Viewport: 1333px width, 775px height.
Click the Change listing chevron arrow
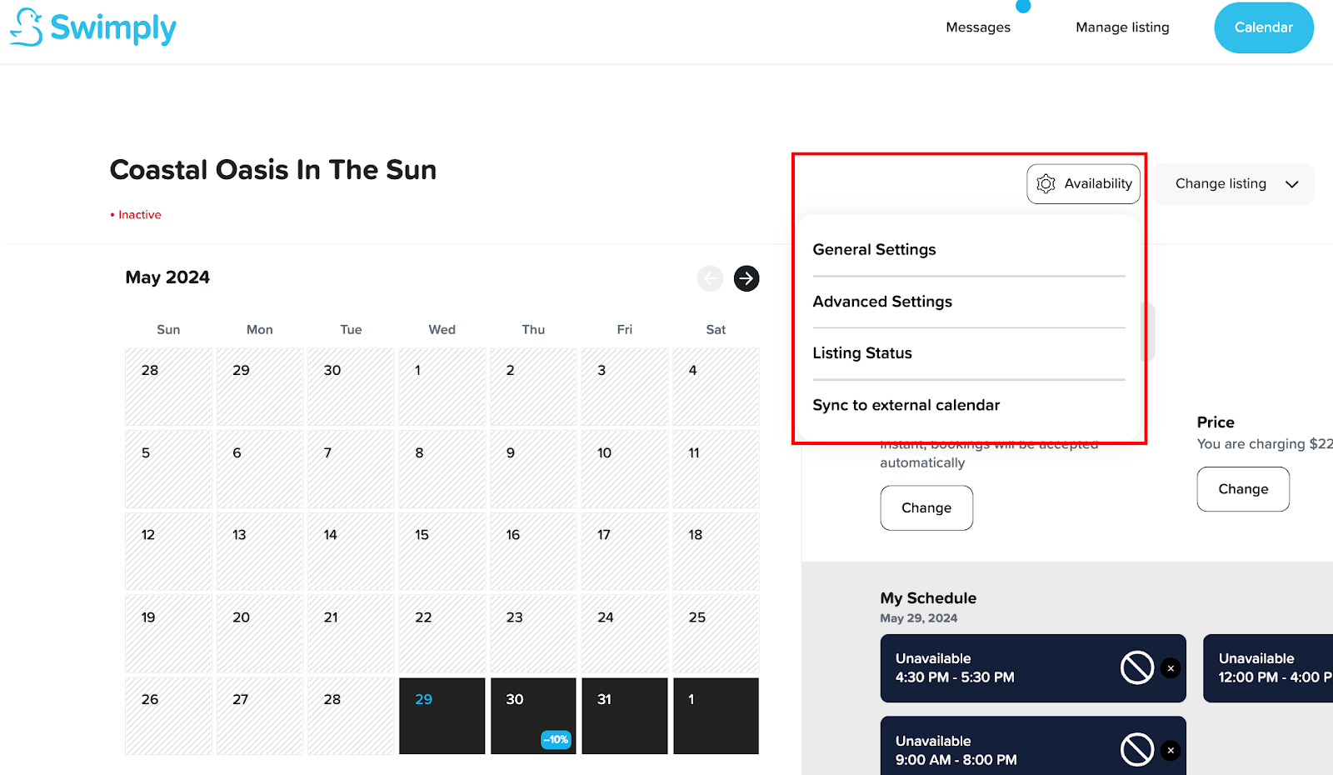(x=1291, y=184)
